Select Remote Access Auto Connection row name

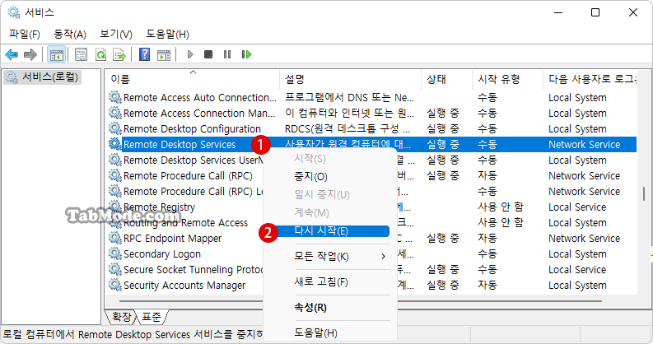200,98
